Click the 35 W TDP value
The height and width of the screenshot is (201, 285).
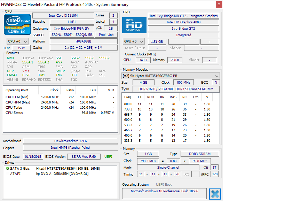pyautogui.click(x=21, y=48)
